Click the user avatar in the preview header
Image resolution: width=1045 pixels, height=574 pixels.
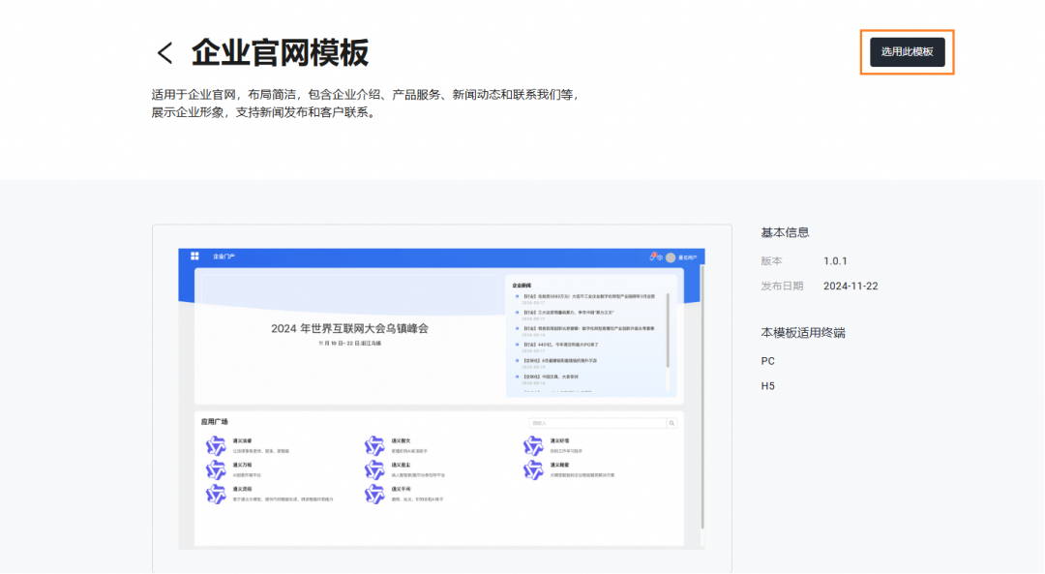point(671,257)
